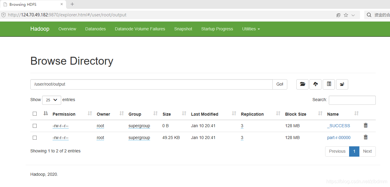Screen dimensions: 390x187
Task: Click supergroup in the _SUCCESS row
Action: coord(139,126)
